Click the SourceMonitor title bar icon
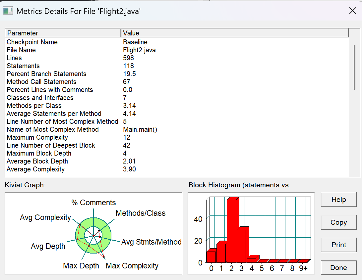This screenshot has width=362, height=280. (8, 11)
